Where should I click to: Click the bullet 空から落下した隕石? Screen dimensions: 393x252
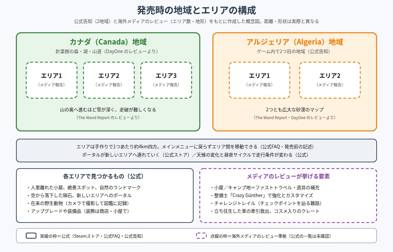(x=79, y=195)
